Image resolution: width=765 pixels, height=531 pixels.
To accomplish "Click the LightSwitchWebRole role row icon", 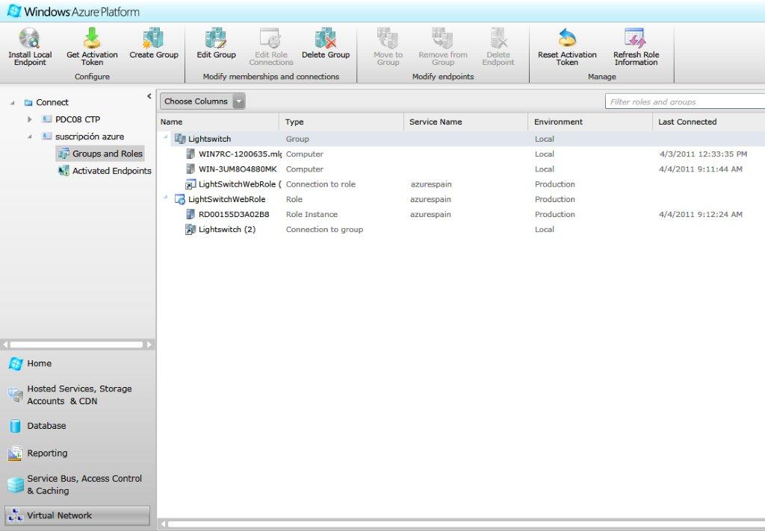I will (x=180, y=199).
